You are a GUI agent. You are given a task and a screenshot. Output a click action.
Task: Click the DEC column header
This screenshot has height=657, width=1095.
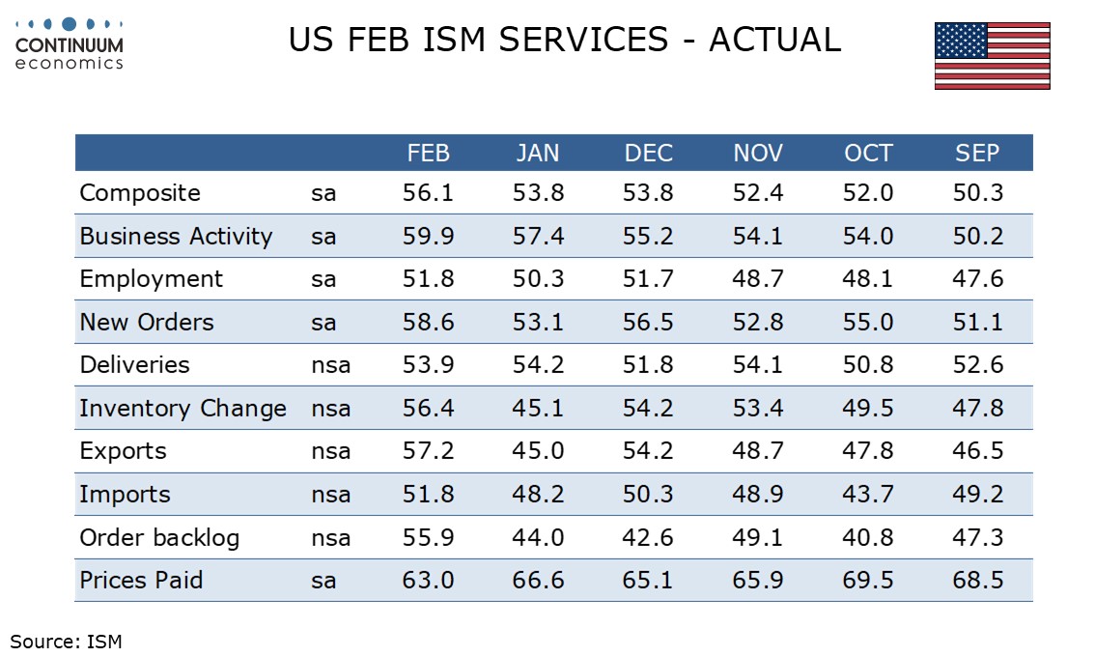648,154
